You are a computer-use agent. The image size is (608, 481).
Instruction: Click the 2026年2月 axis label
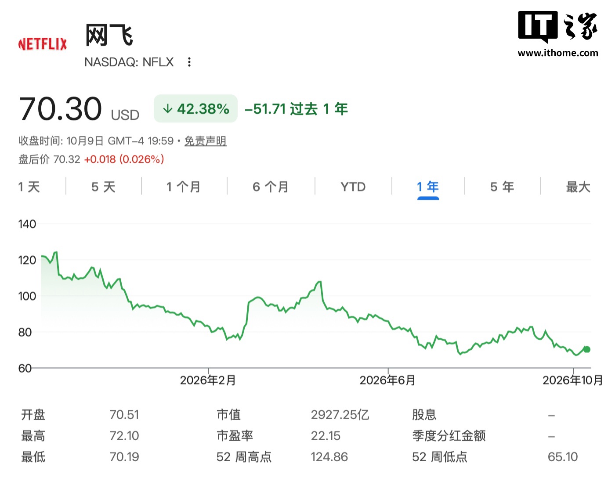[x=208, y=380]
